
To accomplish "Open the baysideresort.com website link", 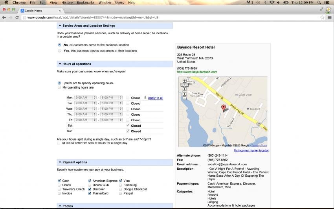I will click(x=197, y=72).
